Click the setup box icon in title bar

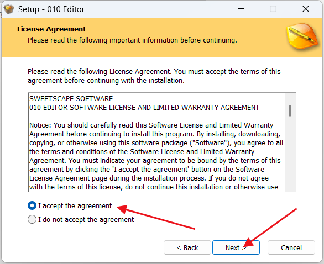click(x=9, y=9)
